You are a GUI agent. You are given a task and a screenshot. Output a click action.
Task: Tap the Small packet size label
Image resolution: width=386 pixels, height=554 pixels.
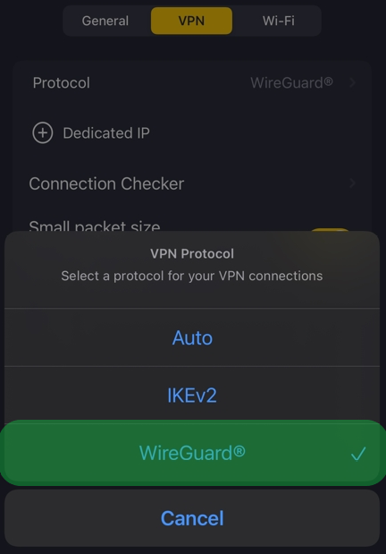95,226
